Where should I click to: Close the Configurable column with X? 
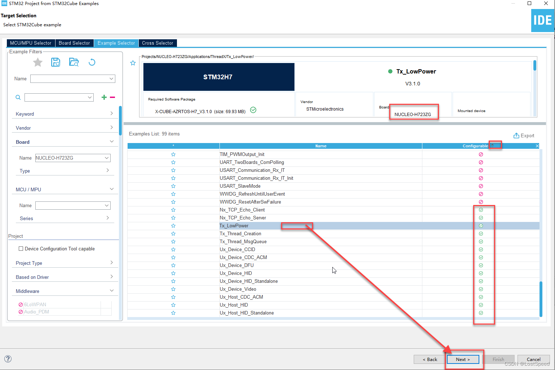(537, 146)
